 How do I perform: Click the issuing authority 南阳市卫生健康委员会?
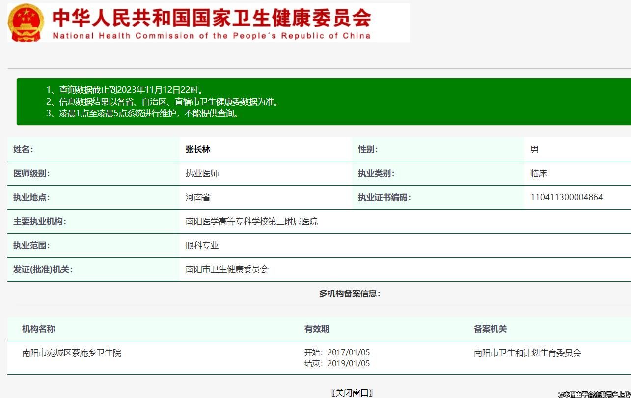pos(227,269)
